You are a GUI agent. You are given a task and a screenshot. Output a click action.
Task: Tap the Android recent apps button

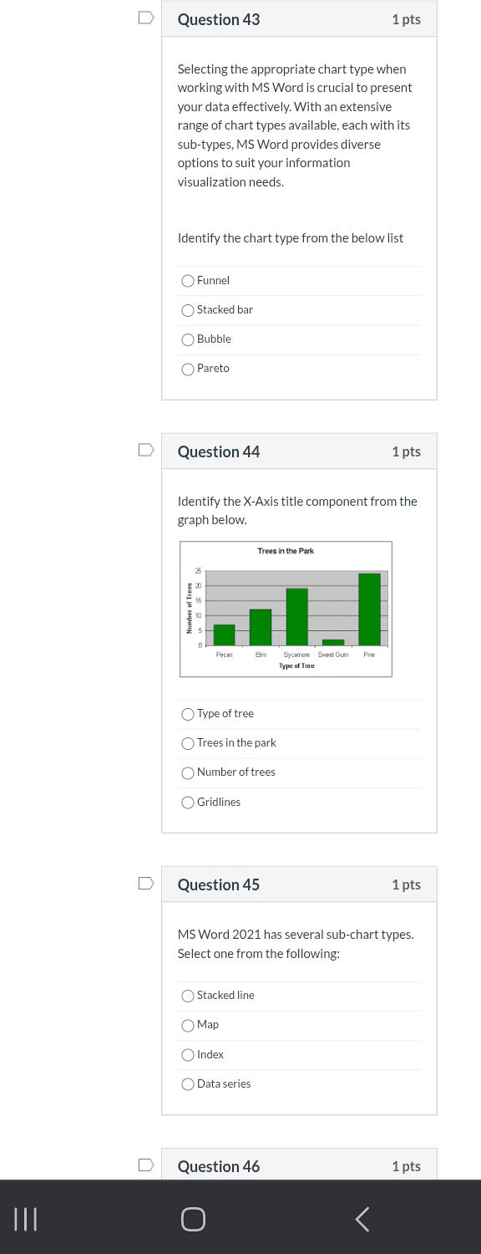tap(25, 1219)
